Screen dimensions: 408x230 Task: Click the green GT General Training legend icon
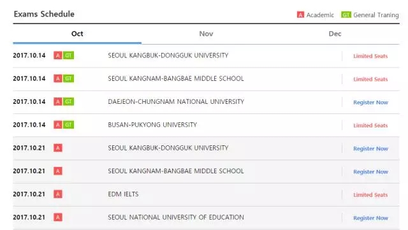click(x=346, y=15)
